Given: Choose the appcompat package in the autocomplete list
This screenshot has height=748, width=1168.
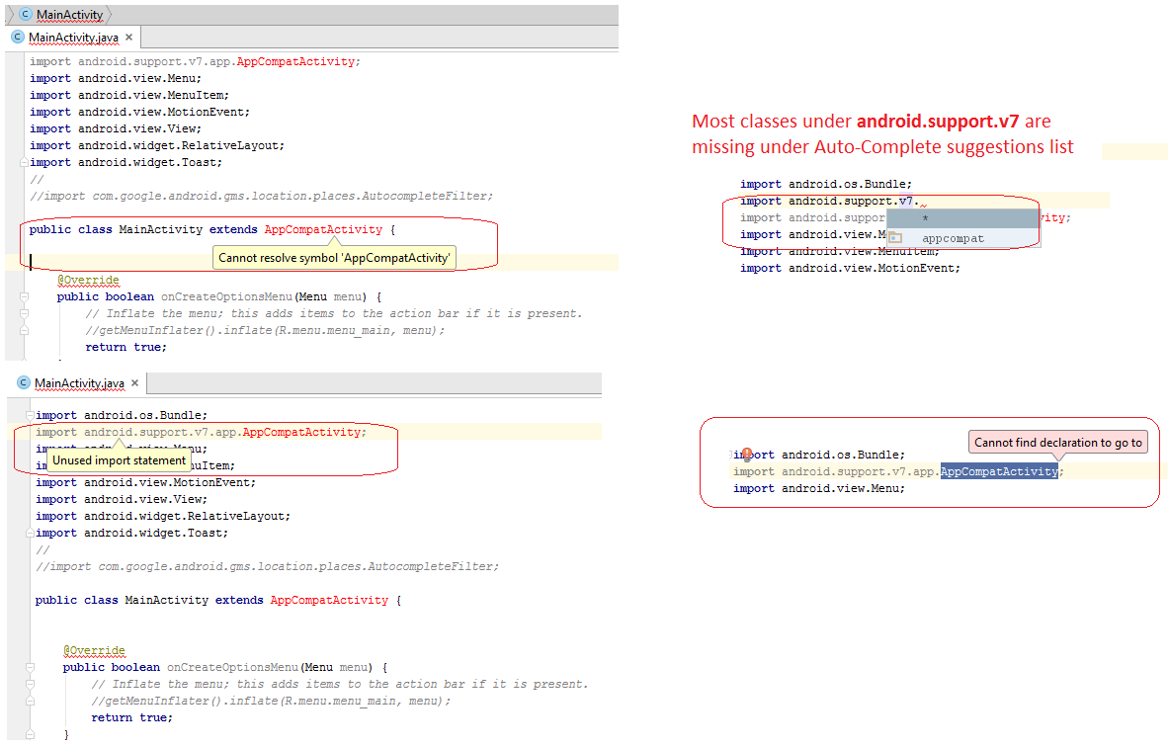Looking at the screenshot, I should pyautogui.click(x=962, y=238).
